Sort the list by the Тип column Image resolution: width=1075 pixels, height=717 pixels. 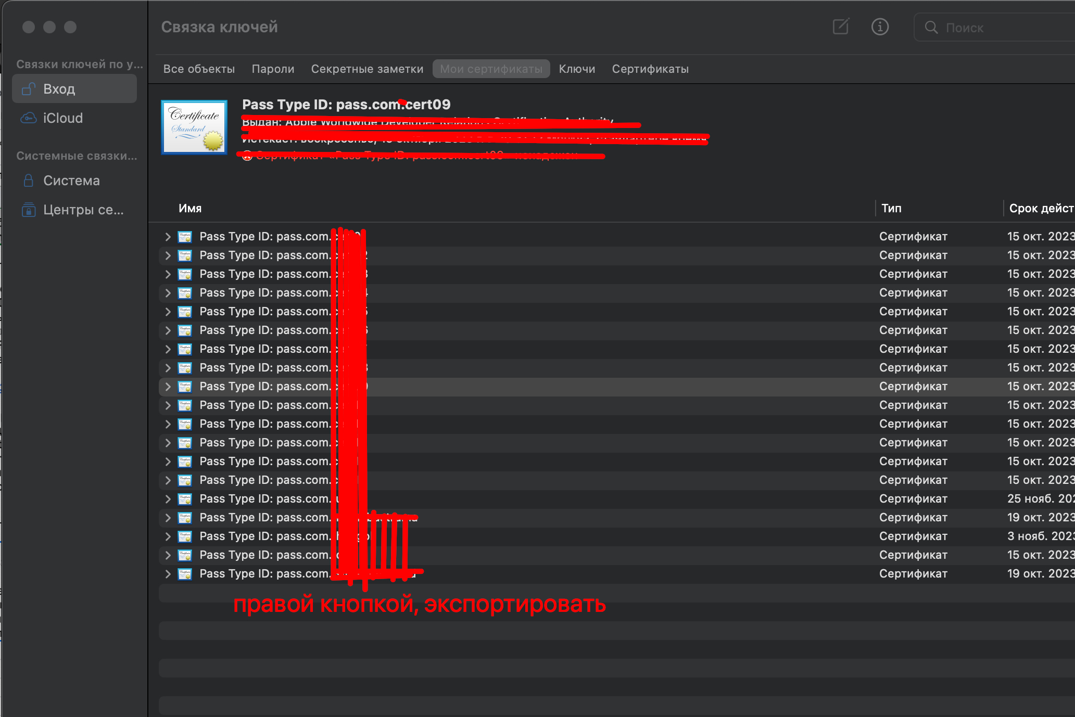click(x=891, y=209)
